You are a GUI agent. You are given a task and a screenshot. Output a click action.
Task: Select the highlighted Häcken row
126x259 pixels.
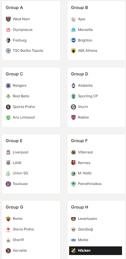(x=95, y=251)
